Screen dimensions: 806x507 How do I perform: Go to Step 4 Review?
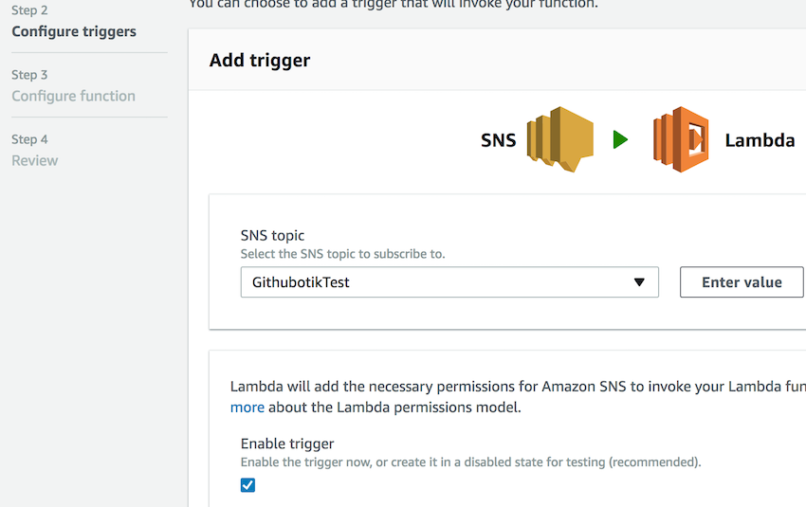tap(35, 161)
